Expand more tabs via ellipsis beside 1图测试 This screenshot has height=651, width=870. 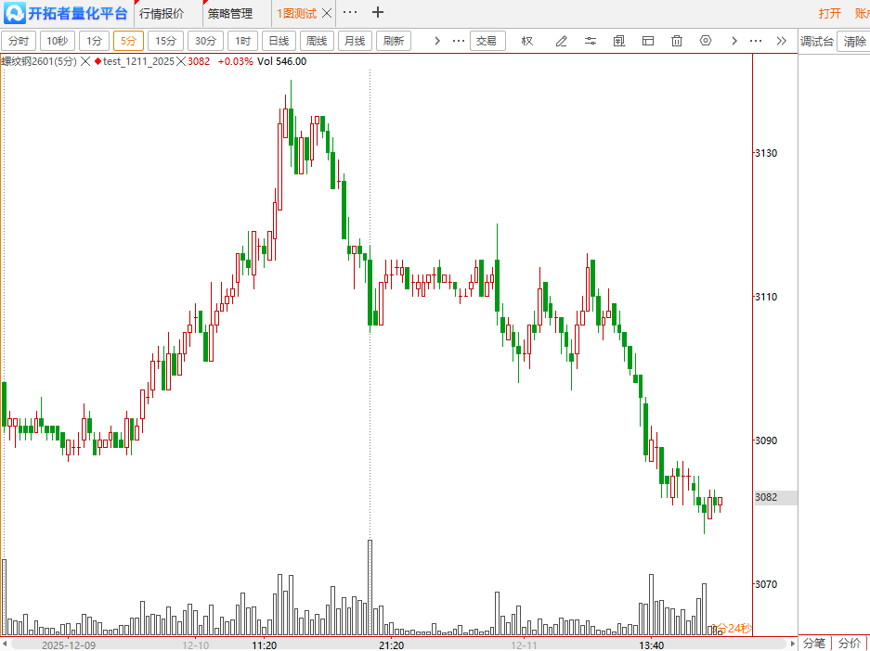tap(349, 13)
